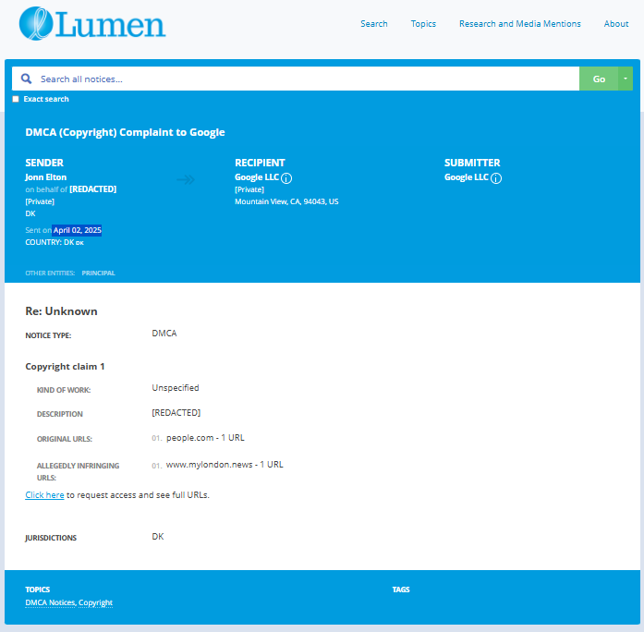The image size is (644, 632).
Task: Open Research and Media Mentions
Action: pos(519,24)
